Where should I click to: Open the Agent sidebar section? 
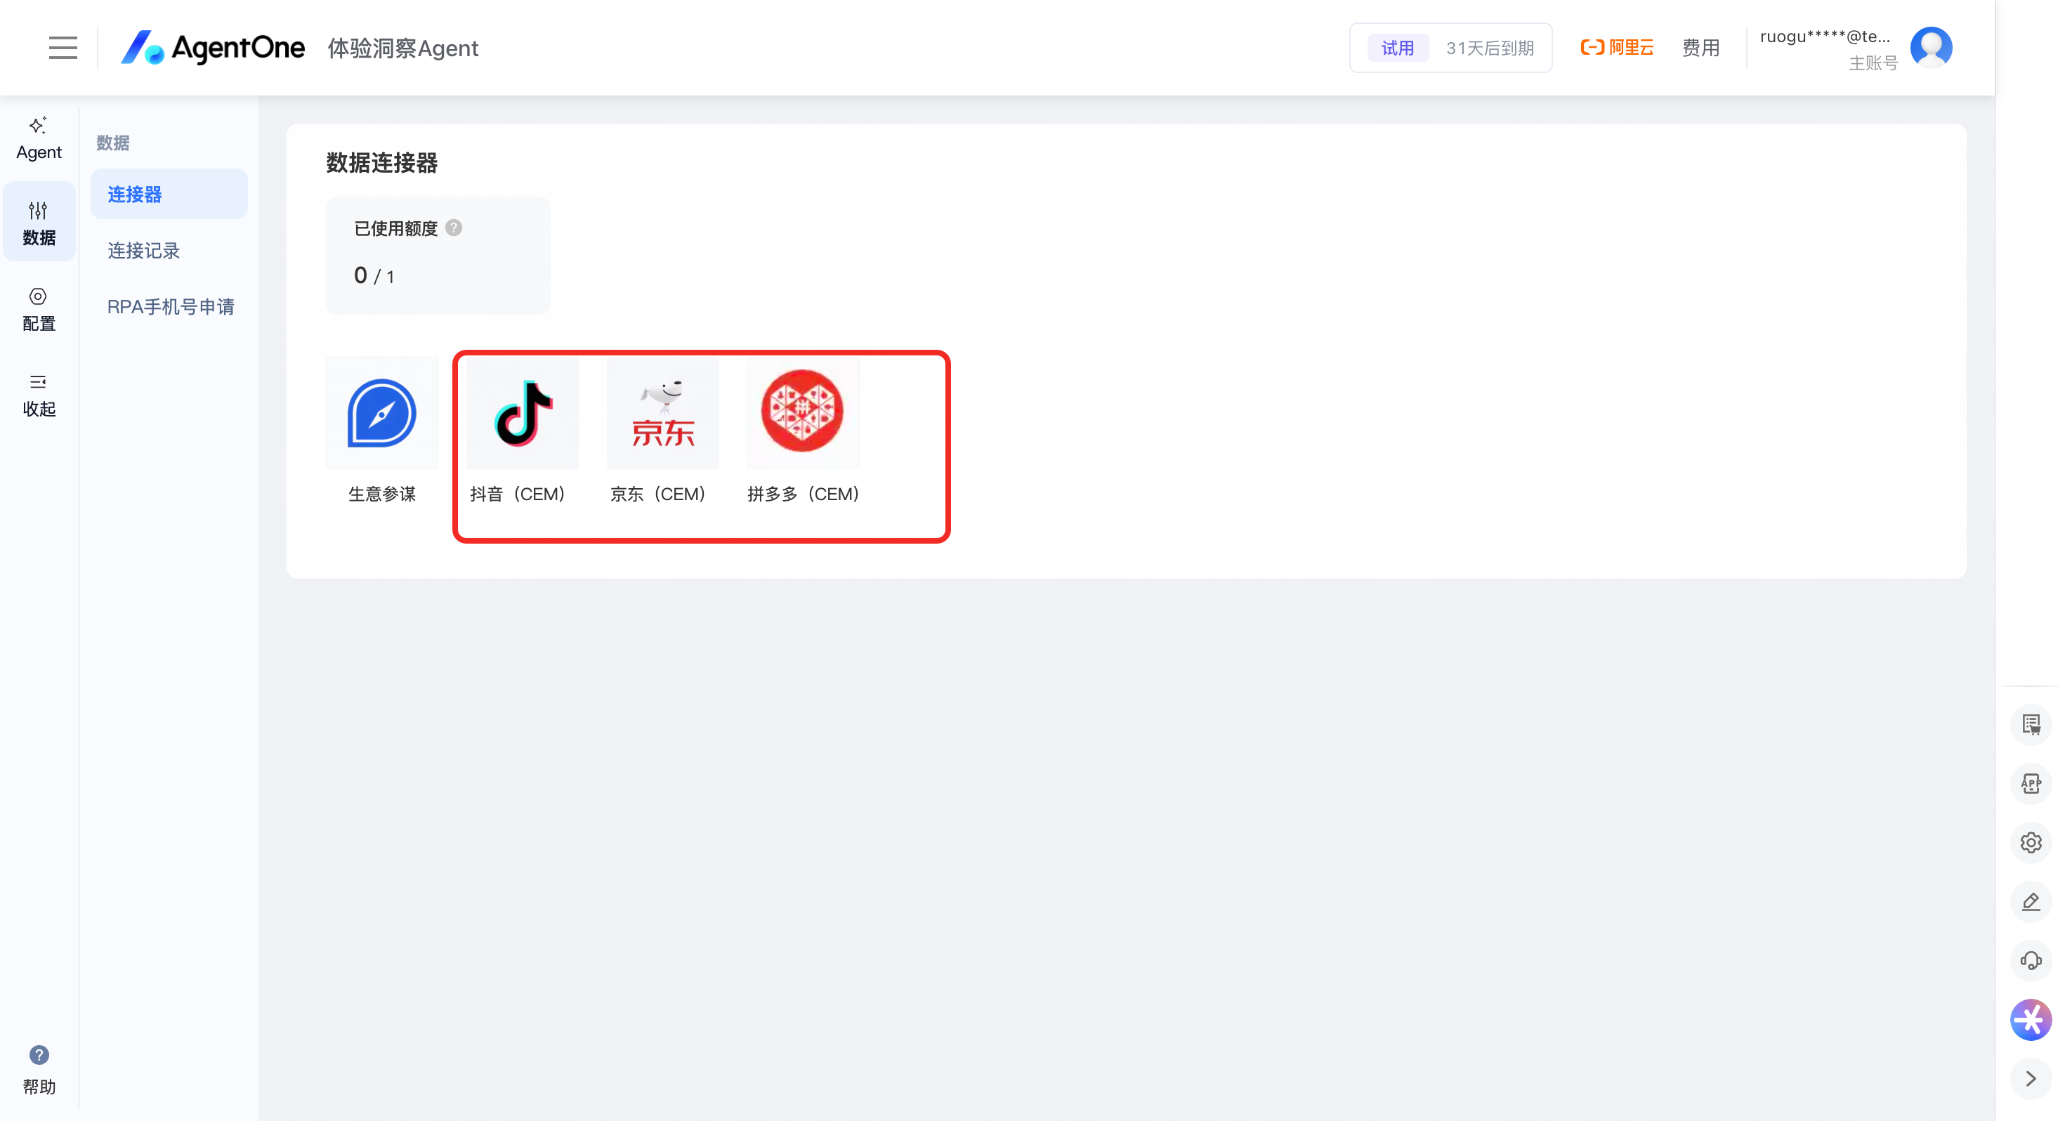click(39, 138)
